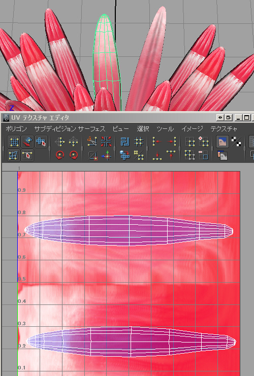
Task: Rotate UVs clockwise with right red icon
Action: (74, 155)
